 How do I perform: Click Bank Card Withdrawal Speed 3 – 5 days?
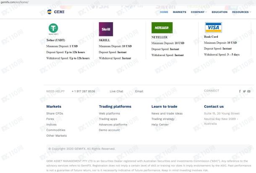[x=222, y=55]
